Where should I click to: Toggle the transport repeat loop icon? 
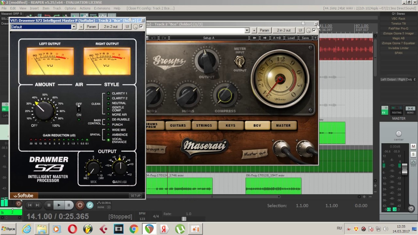pos(90,205)
